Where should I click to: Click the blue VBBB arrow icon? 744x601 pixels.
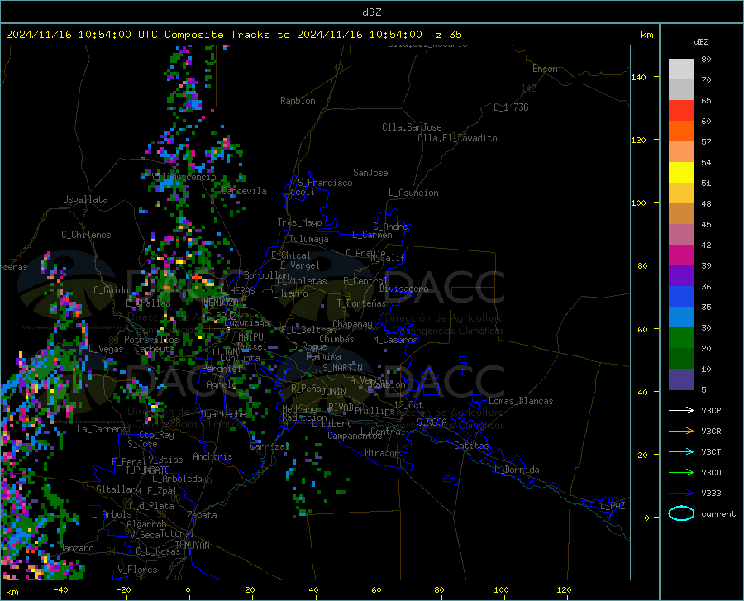[681, 494]
